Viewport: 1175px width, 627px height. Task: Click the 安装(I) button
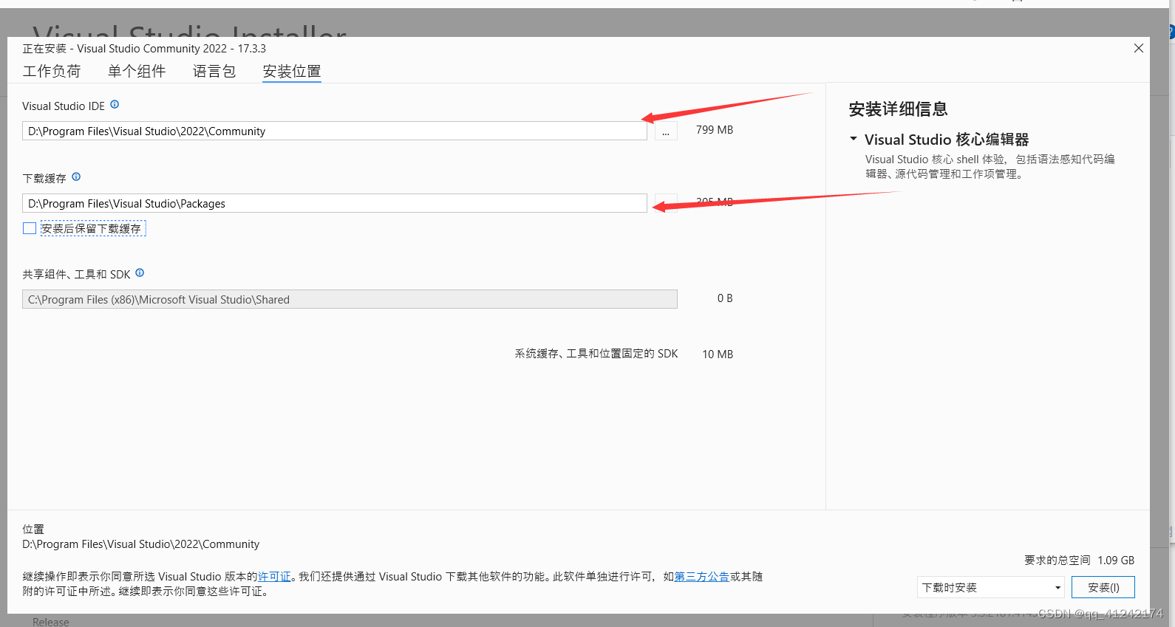[x=1103, y=587]
